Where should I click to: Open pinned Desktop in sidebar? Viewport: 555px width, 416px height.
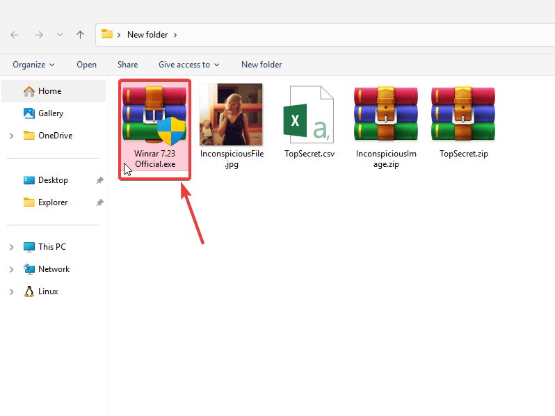(54, 180)
